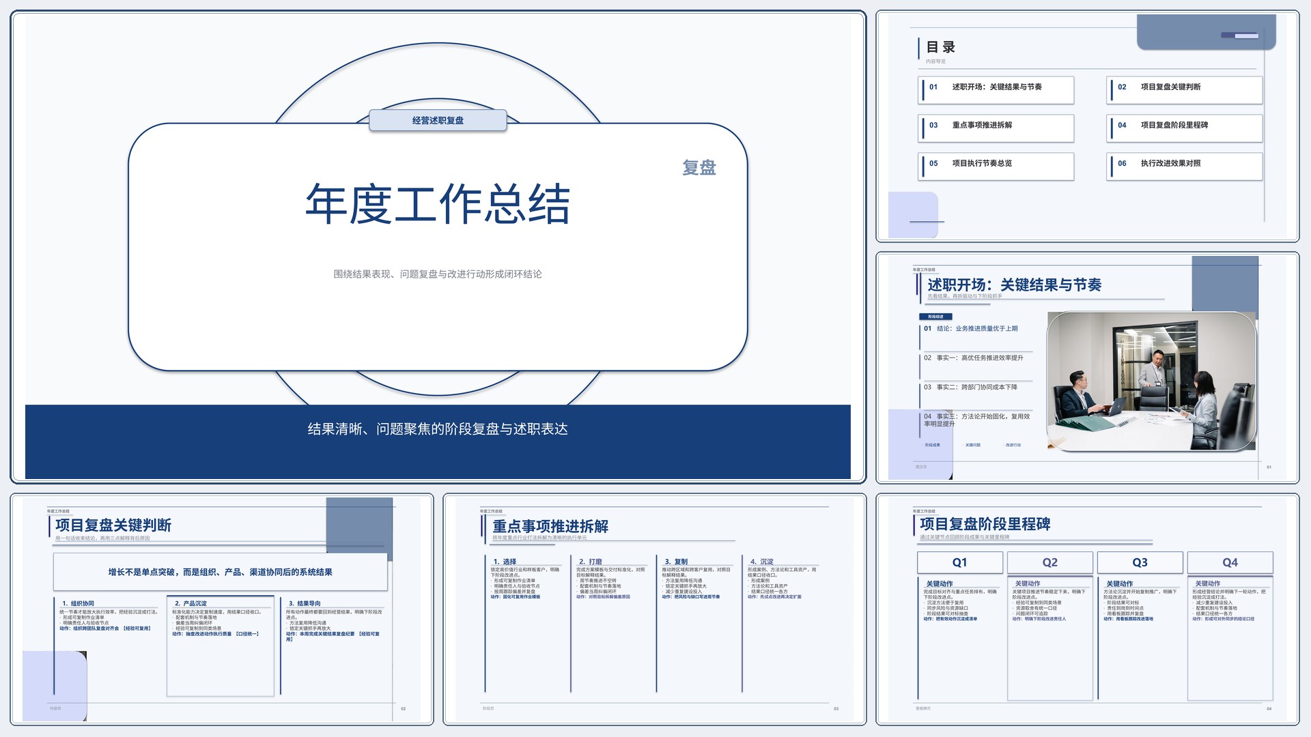Select item 01 结论：业务推进质量优于上期
The image size is (1311, 737).
970,329
